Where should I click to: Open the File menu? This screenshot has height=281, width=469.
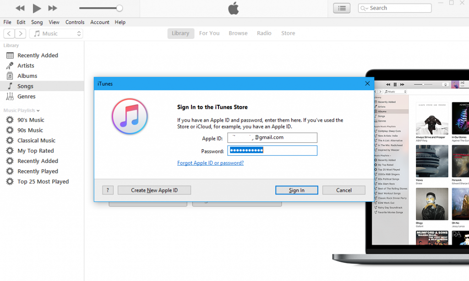point(7,22)
